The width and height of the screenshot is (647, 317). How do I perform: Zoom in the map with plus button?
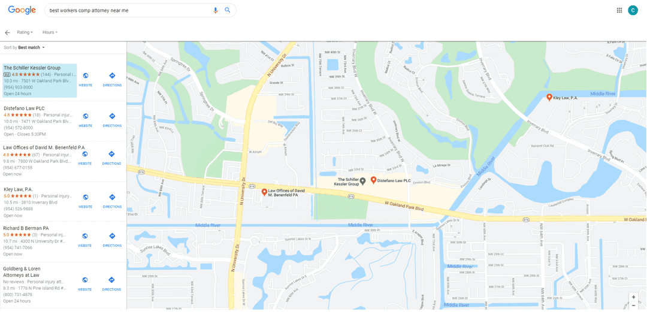coord(633,297)
